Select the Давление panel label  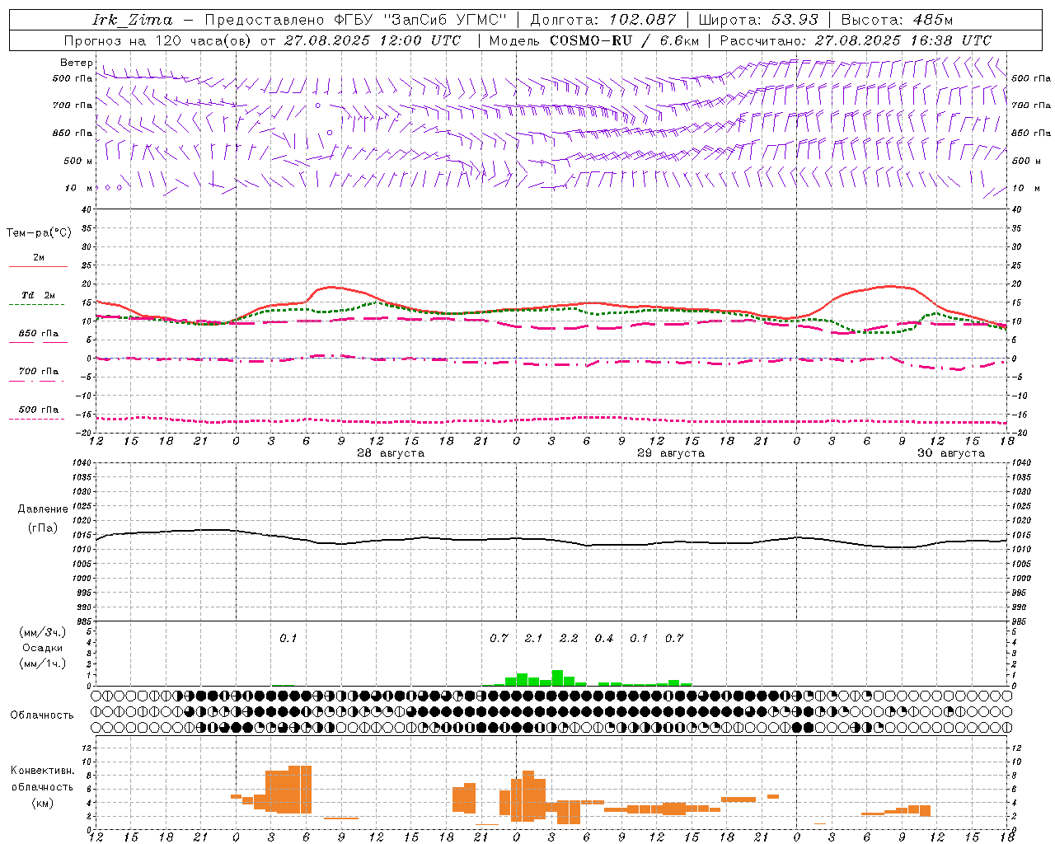43,509
